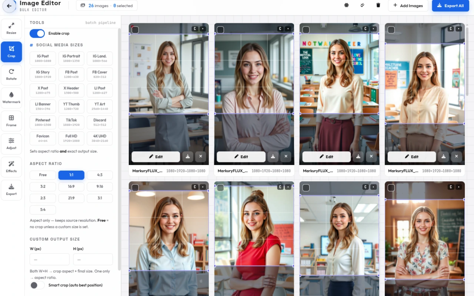Check the light-blue-shirt woman image checkbox
The width and height of the screenshot is (474, 296).
coord(135,188)
